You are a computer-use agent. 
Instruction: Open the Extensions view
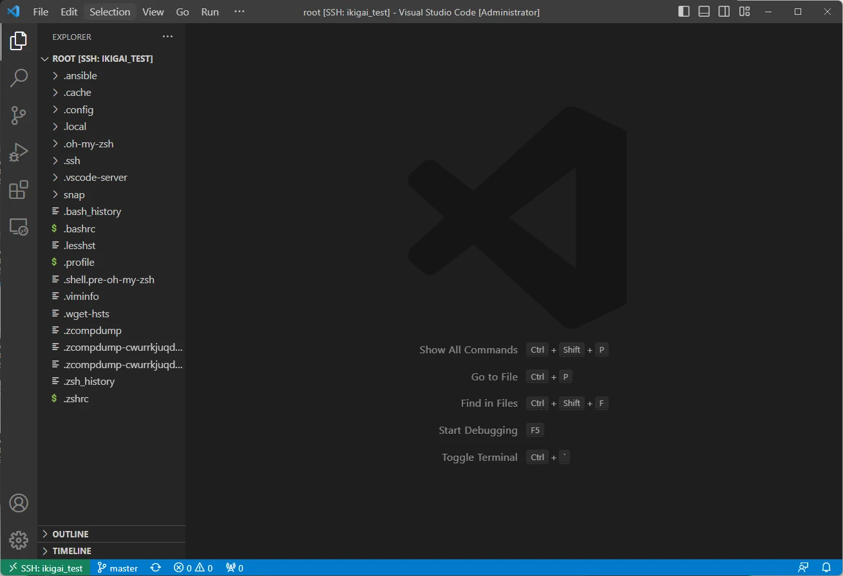pyautogui.click(x=19, y=190)
